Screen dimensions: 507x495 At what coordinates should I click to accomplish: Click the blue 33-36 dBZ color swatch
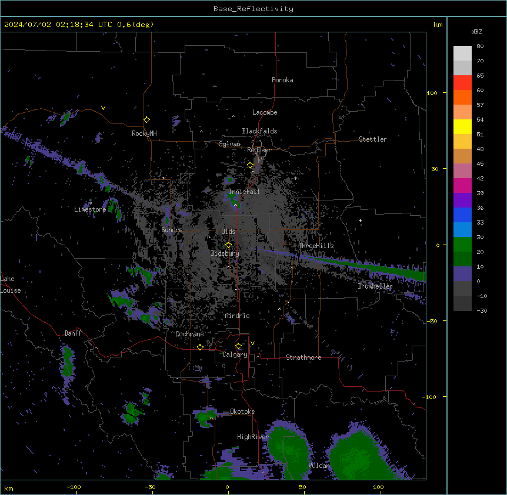462,215
